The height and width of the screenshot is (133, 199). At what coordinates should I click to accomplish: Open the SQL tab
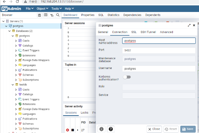click(x=101, y=15)
